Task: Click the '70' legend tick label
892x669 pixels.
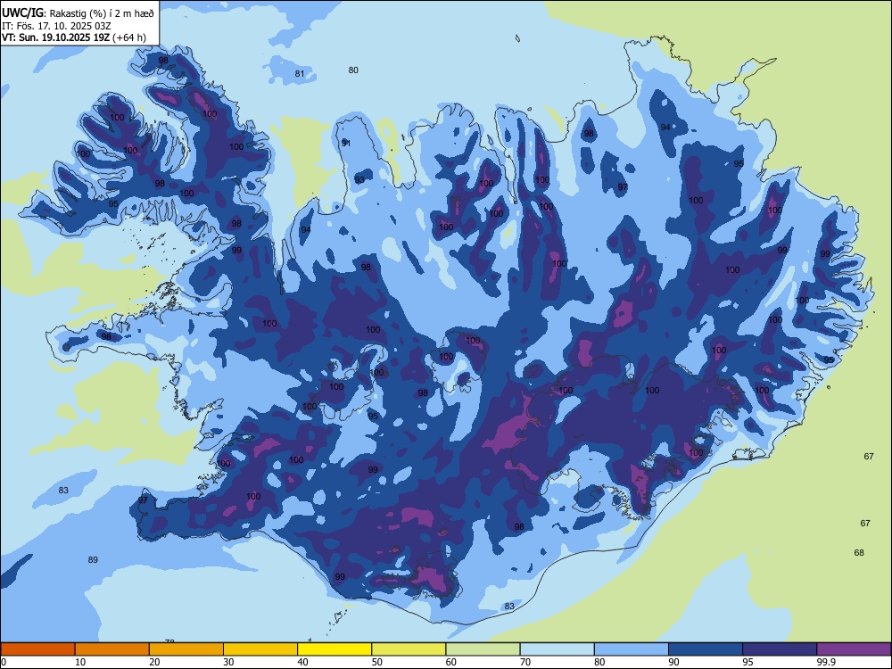Action: click(525, 662)
